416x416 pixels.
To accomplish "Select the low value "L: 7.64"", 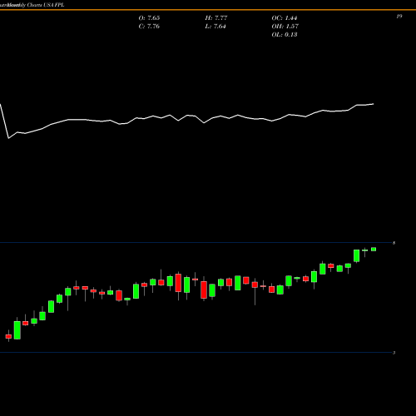I will pos(215,27).
